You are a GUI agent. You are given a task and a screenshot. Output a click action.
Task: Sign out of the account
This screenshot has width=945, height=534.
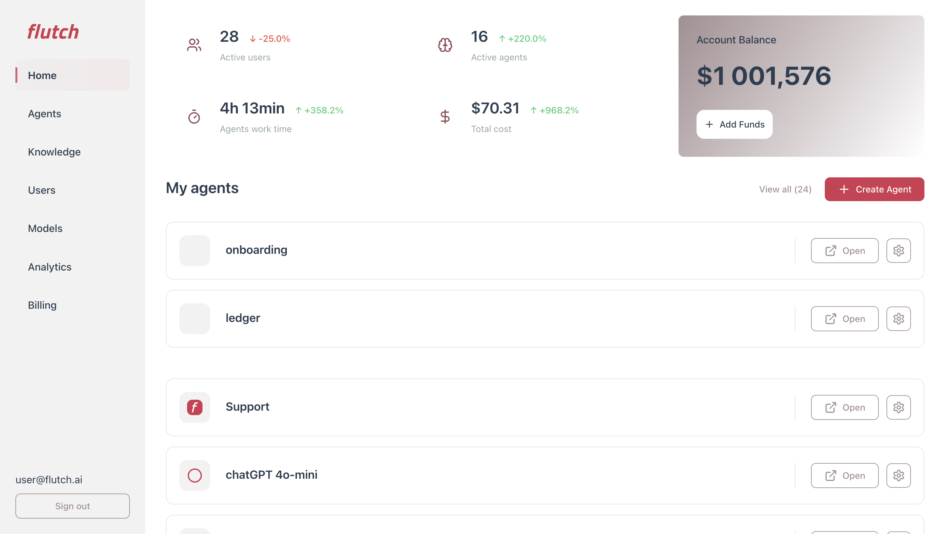click(72, 506)
